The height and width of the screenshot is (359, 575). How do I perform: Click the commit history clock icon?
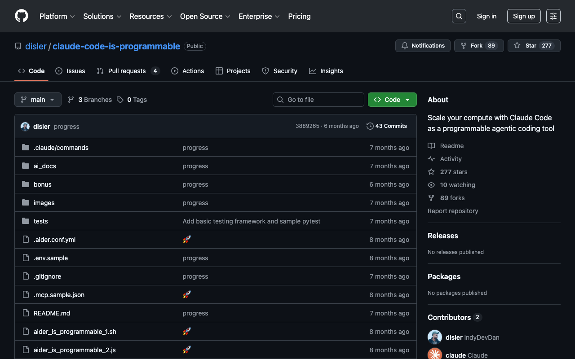pos(370,126)
